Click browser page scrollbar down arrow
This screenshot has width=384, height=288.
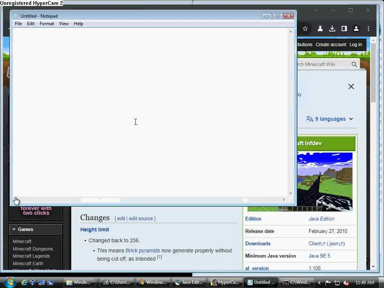coord(373,267)
